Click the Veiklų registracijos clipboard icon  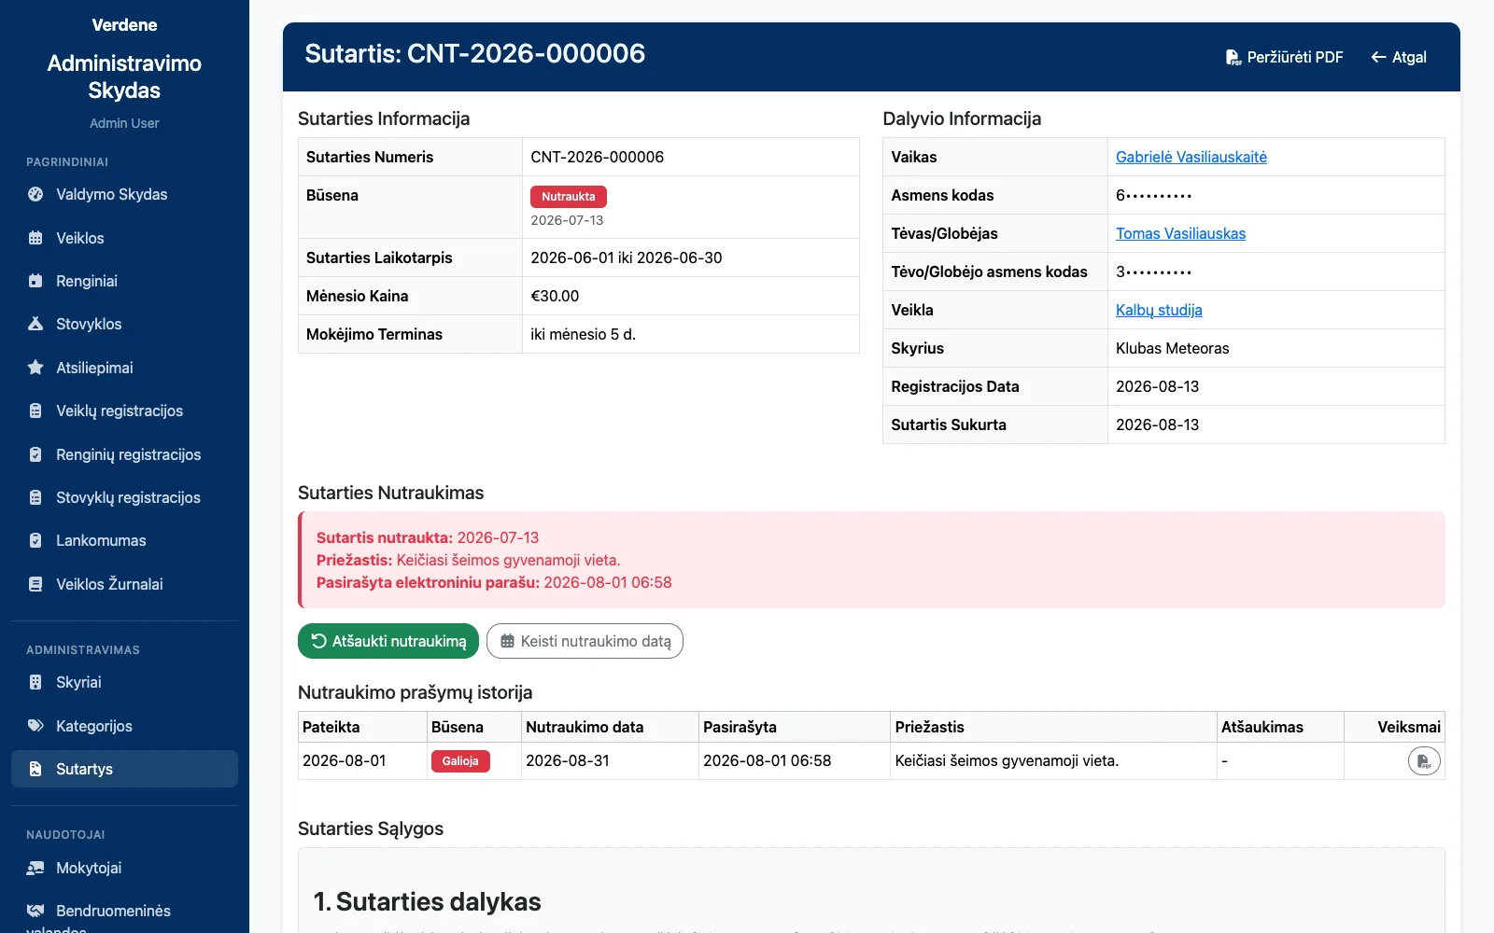point(35,411)
